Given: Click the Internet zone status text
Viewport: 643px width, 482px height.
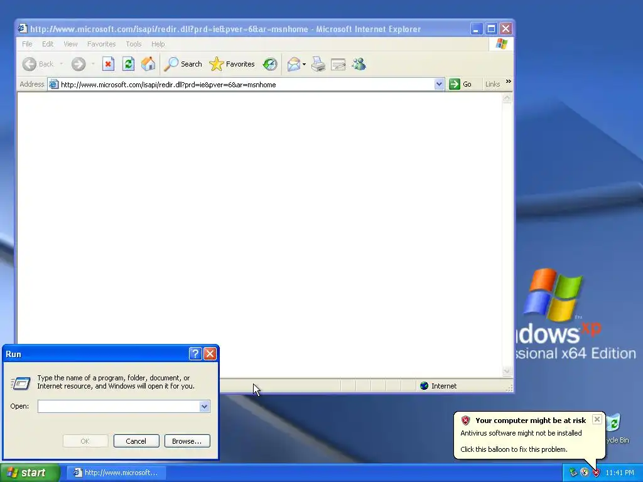Looking at the screenshot, I should [444, 386].
